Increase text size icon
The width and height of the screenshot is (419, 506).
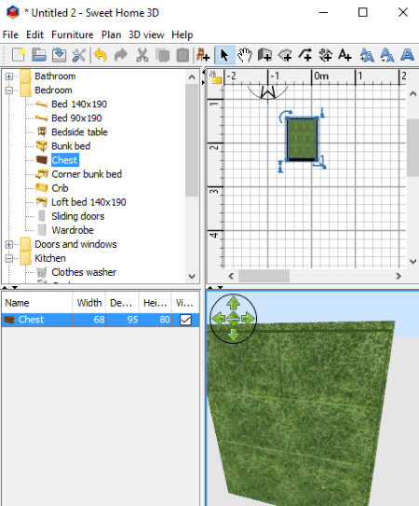pos(367,55)
